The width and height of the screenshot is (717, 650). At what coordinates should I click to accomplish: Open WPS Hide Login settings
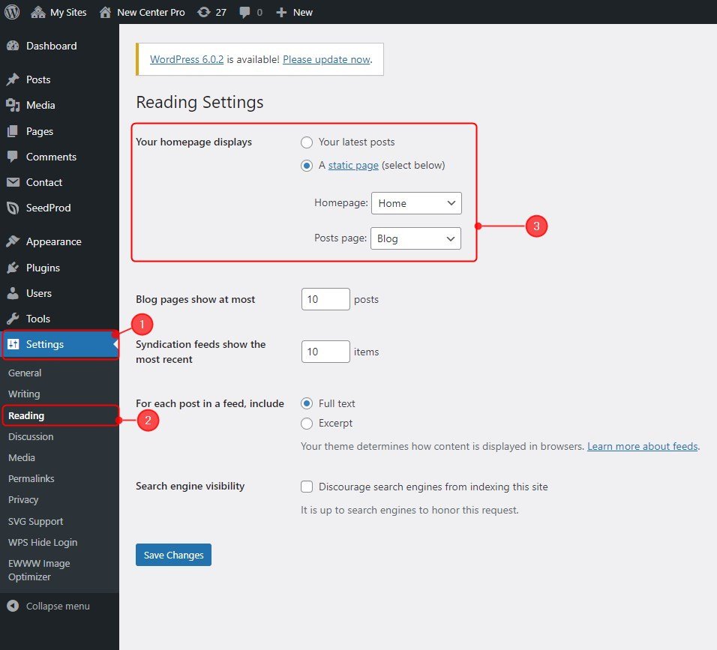coord(43,542)
